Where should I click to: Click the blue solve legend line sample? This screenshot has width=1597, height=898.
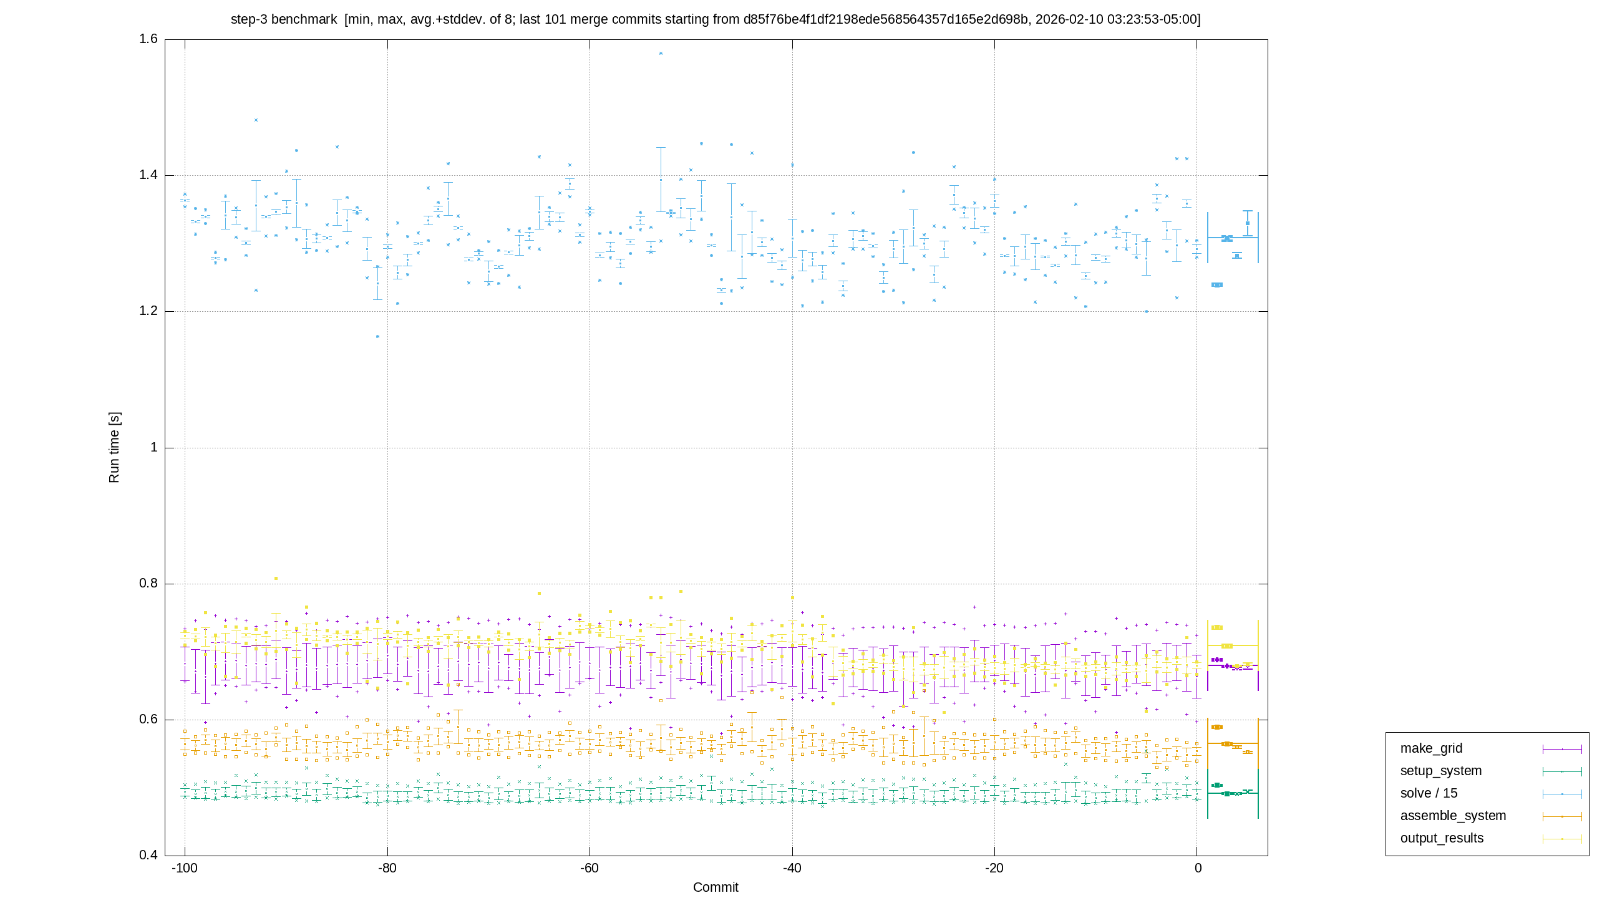coord(1562,794)
